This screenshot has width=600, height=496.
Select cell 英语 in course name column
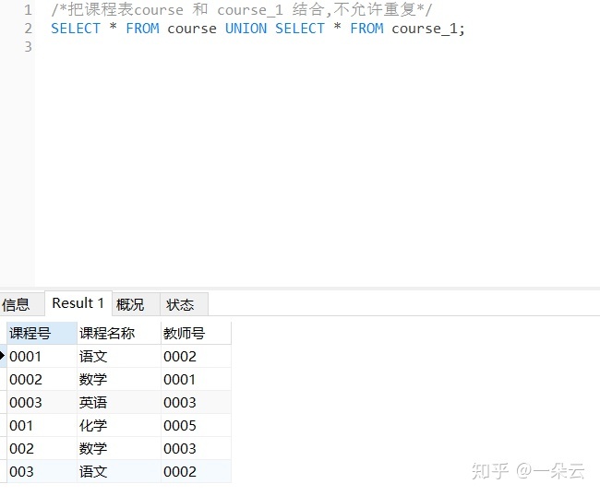pyautogui.click(x=119, y=402)
